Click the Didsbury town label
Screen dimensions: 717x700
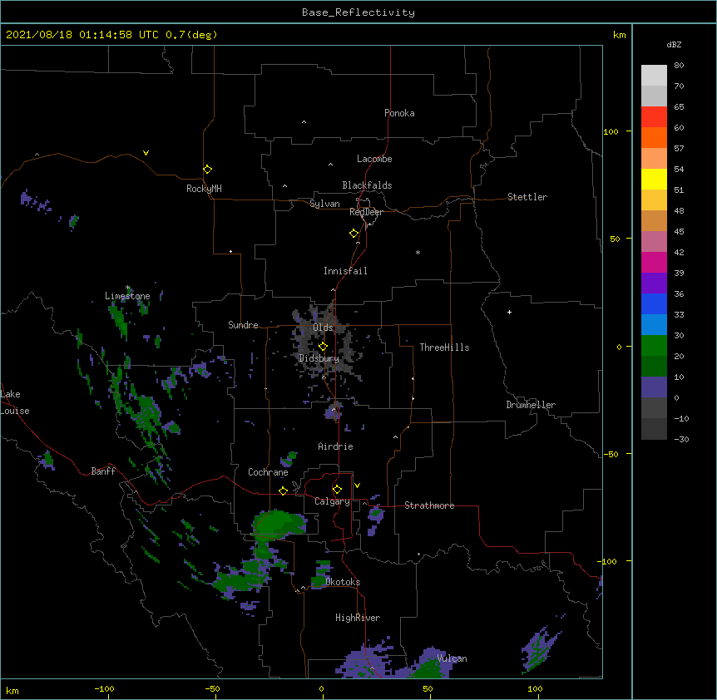tap(319, 358)
